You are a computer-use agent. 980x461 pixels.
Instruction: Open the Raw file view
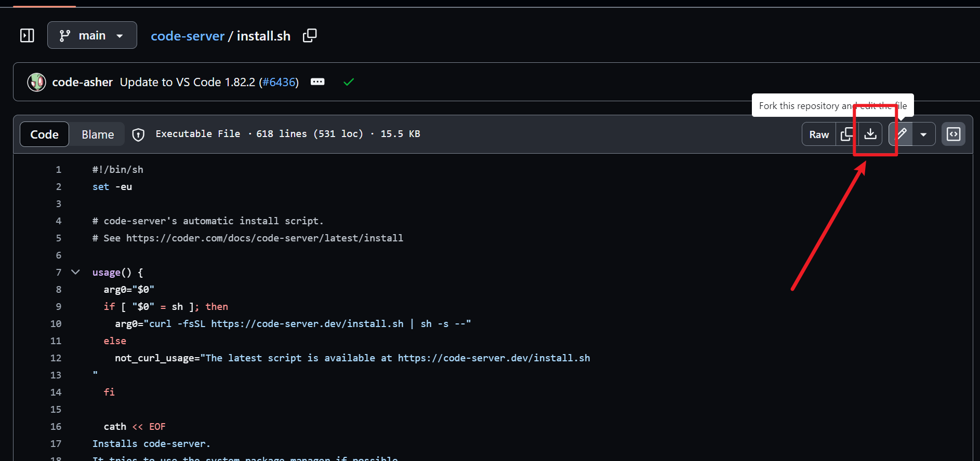(x=819, y=134)
